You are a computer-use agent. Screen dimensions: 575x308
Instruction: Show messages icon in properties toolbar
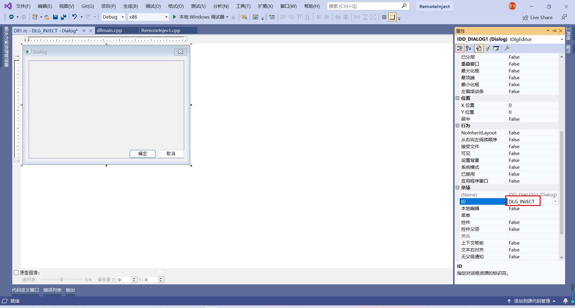(x=496, y=48)
